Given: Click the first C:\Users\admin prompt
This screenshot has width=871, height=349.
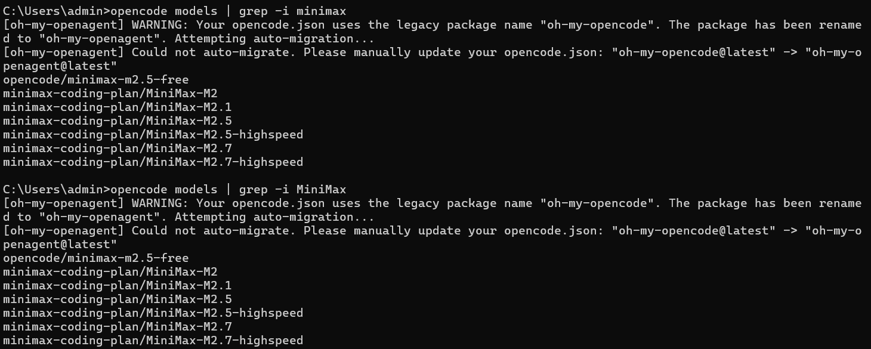Looking at the screenshot, I should point(57,11).
